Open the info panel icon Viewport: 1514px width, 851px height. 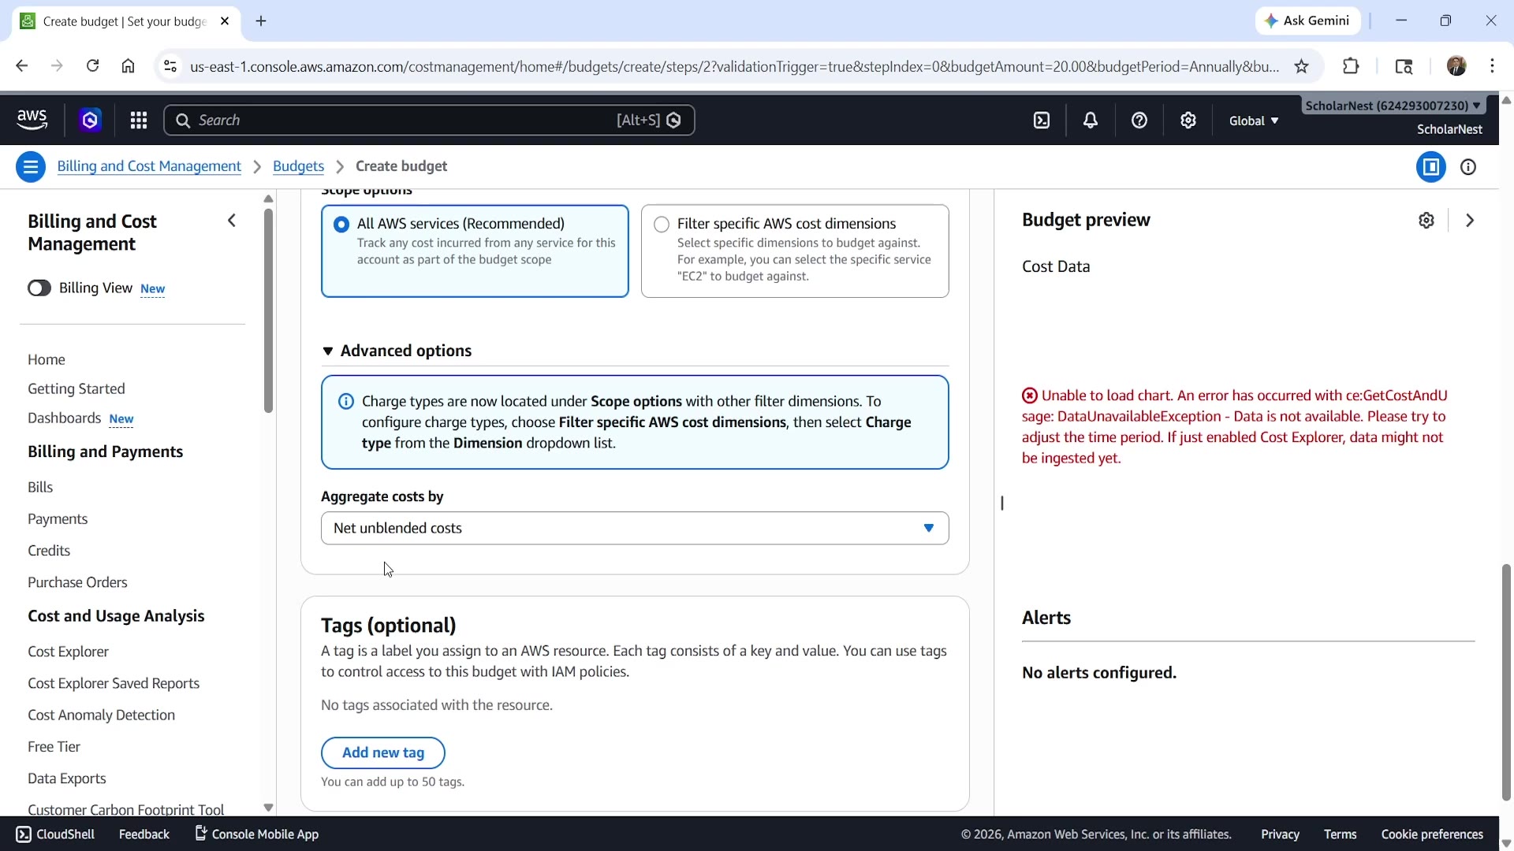1468,166
